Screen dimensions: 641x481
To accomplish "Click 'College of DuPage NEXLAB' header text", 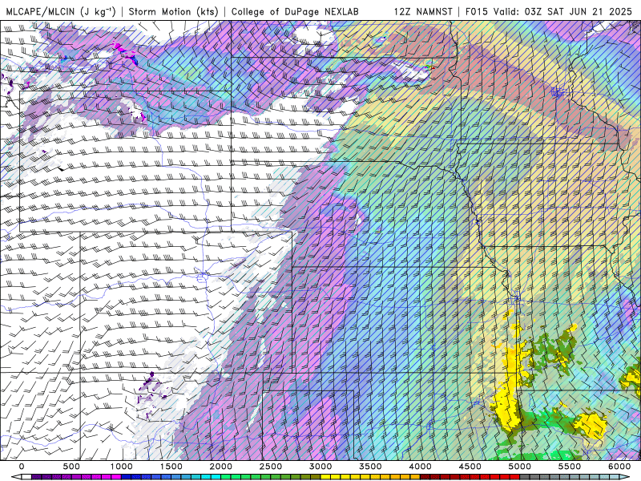I will pos(295,11).
